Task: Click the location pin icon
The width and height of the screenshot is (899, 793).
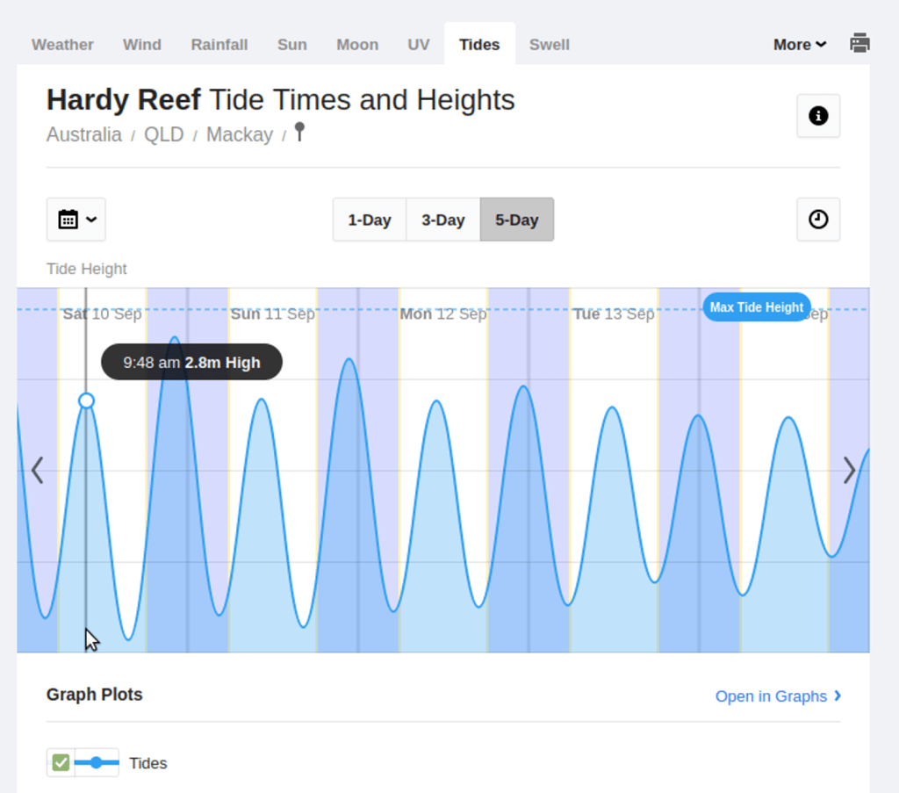Action: [x=299, y=133]
